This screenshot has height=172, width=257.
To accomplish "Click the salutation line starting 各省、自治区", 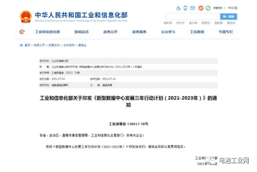I will pyautogui.click(x=92, y=135).
